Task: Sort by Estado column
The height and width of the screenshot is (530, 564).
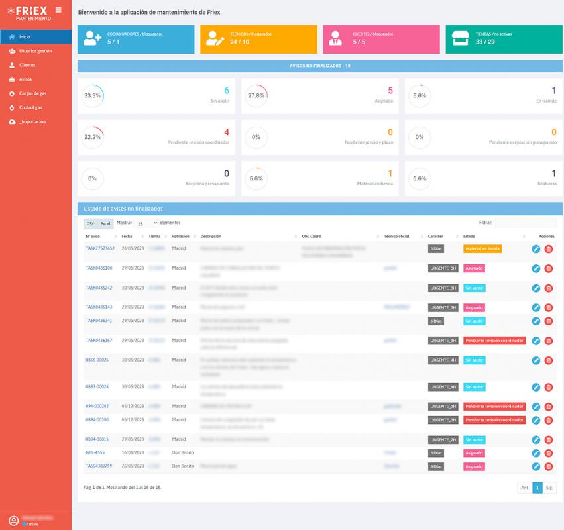Action: tap(494, 237)
